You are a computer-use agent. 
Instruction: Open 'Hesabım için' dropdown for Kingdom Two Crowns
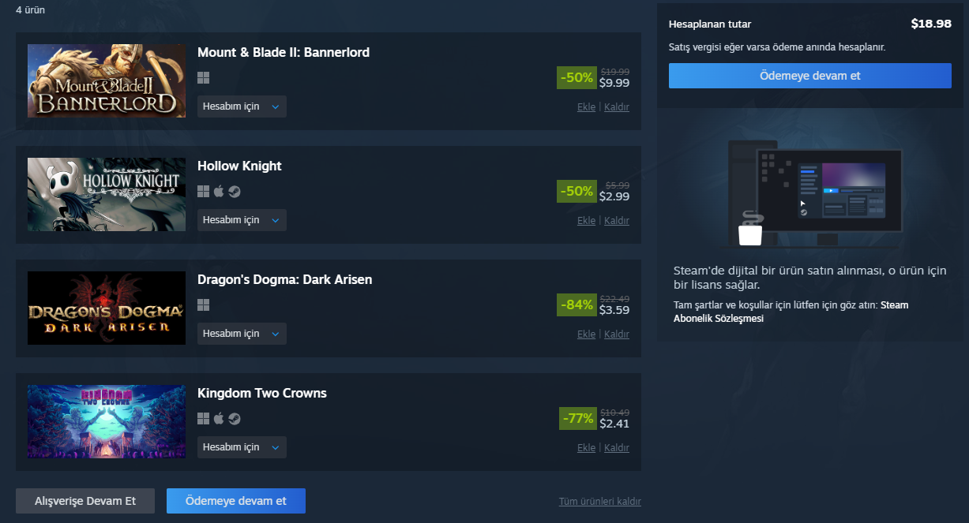[242, 447]
